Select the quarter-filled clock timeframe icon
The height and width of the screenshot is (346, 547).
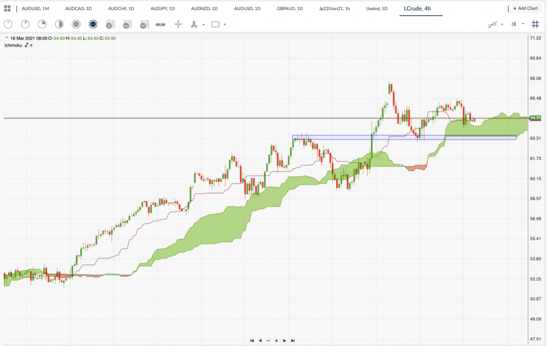(x=42, y=24)
